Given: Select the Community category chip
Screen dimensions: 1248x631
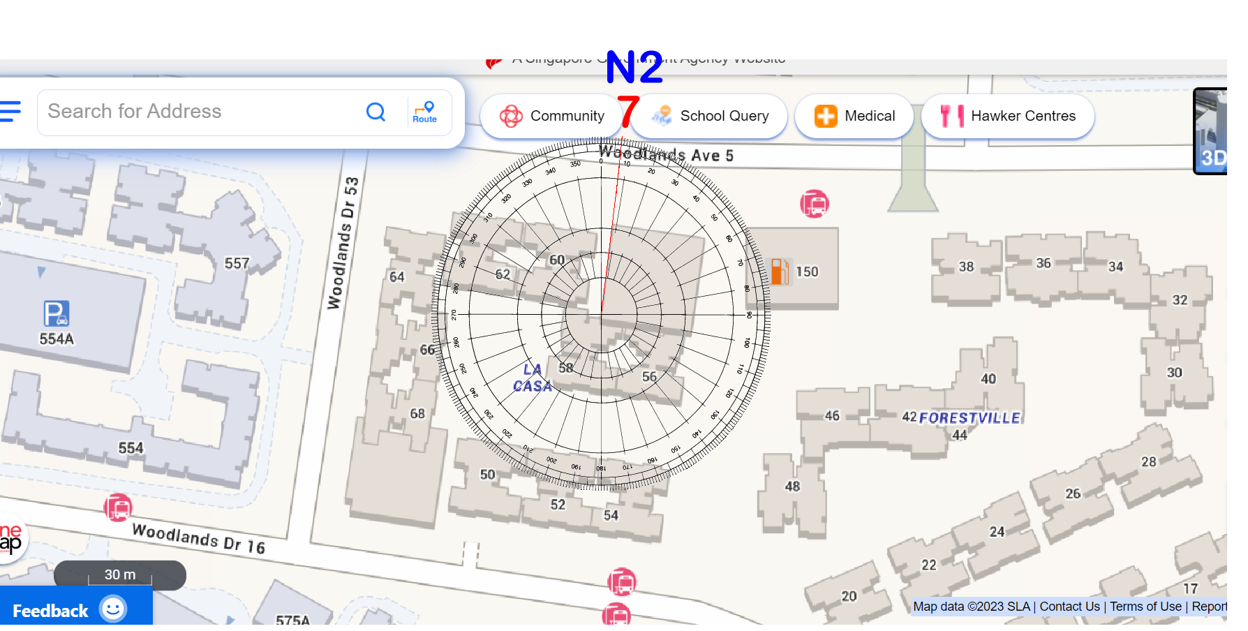Looking at the screenshot, I should tap(551, 116).
